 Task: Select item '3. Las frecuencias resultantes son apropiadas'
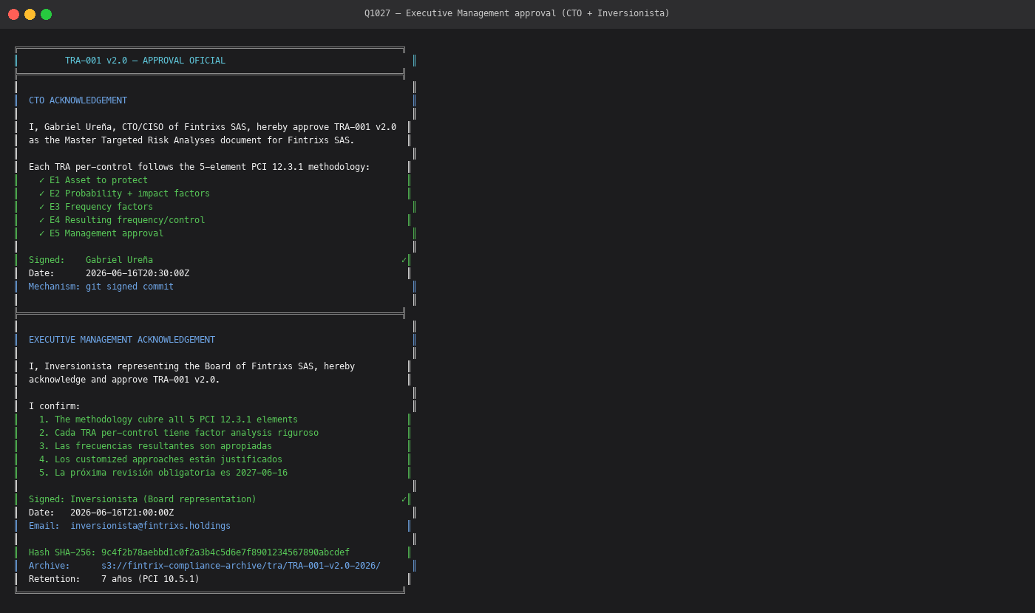[155, 446]
